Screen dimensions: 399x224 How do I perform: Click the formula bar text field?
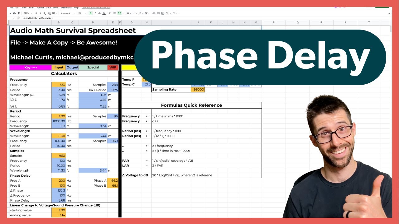(206, 18)
